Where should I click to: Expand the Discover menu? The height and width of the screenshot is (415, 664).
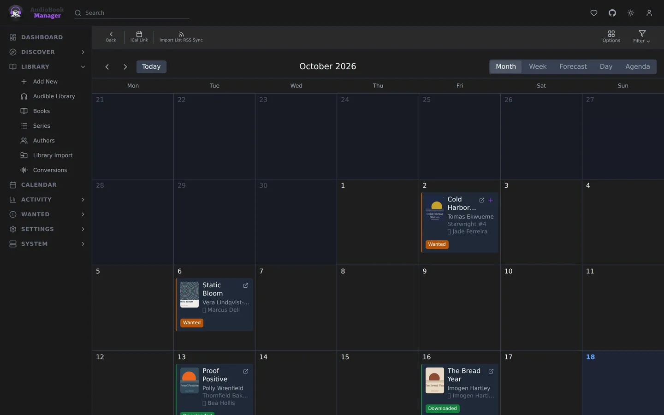(x=46, y=52)
